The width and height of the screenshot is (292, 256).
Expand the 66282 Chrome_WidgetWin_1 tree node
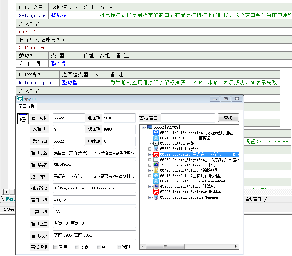[150, 160]
